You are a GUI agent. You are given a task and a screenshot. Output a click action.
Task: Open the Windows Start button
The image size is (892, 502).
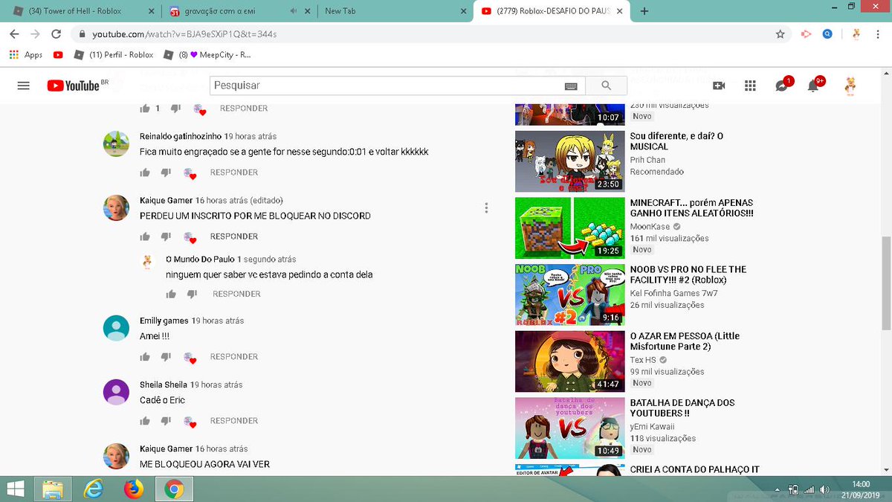click(x=16, y=489)
